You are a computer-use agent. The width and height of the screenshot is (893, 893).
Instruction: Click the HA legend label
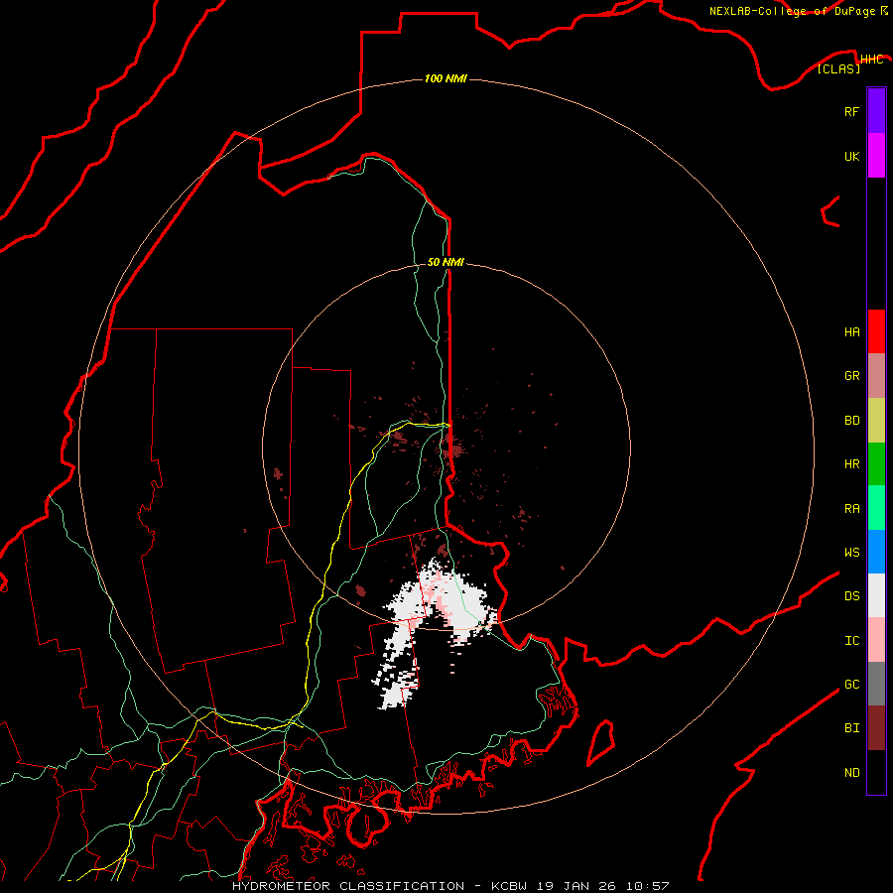(851, 332)
